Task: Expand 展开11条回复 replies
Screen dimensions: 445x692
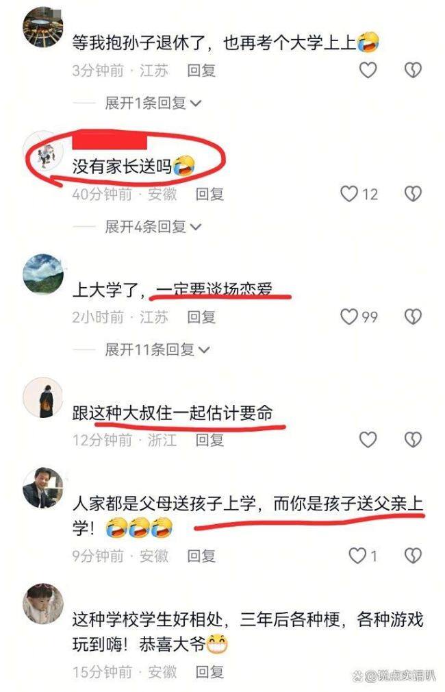Action: click(157, 350)
